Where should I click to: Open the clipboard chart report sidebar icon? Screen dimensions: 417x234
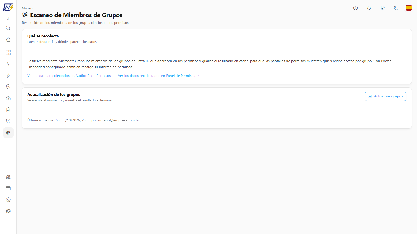[x=8, y=110]
